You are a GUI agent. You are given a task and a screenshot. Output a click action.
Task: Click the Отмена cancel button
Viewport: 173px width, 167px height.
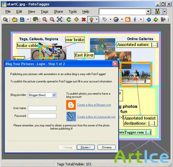coord(107,147)
